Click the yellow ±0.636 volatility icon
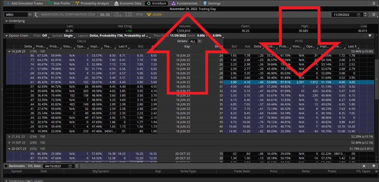This screenshot has width=379, height=182. coord(154,15)
